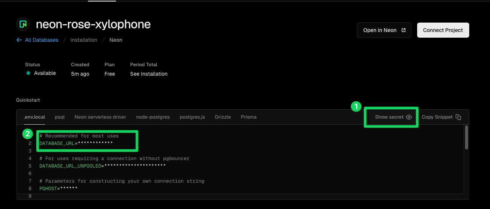Click the "Parameters for constructing" comment line
The height and width of the screenshot is (209, 490).
click(122, 181)
